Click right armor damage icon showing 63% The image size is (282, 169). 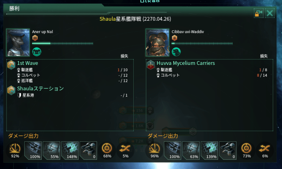[191, 151]
